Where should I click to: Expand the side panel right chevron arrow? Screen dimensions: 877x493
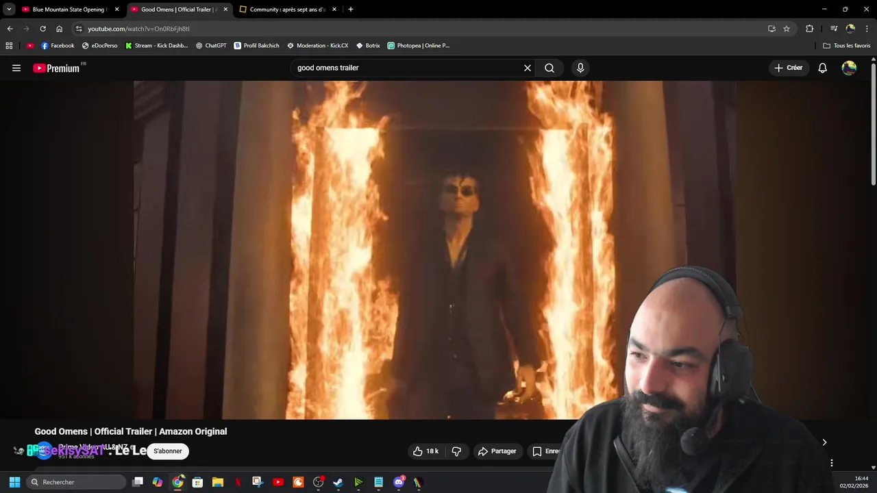pos(824,442)
